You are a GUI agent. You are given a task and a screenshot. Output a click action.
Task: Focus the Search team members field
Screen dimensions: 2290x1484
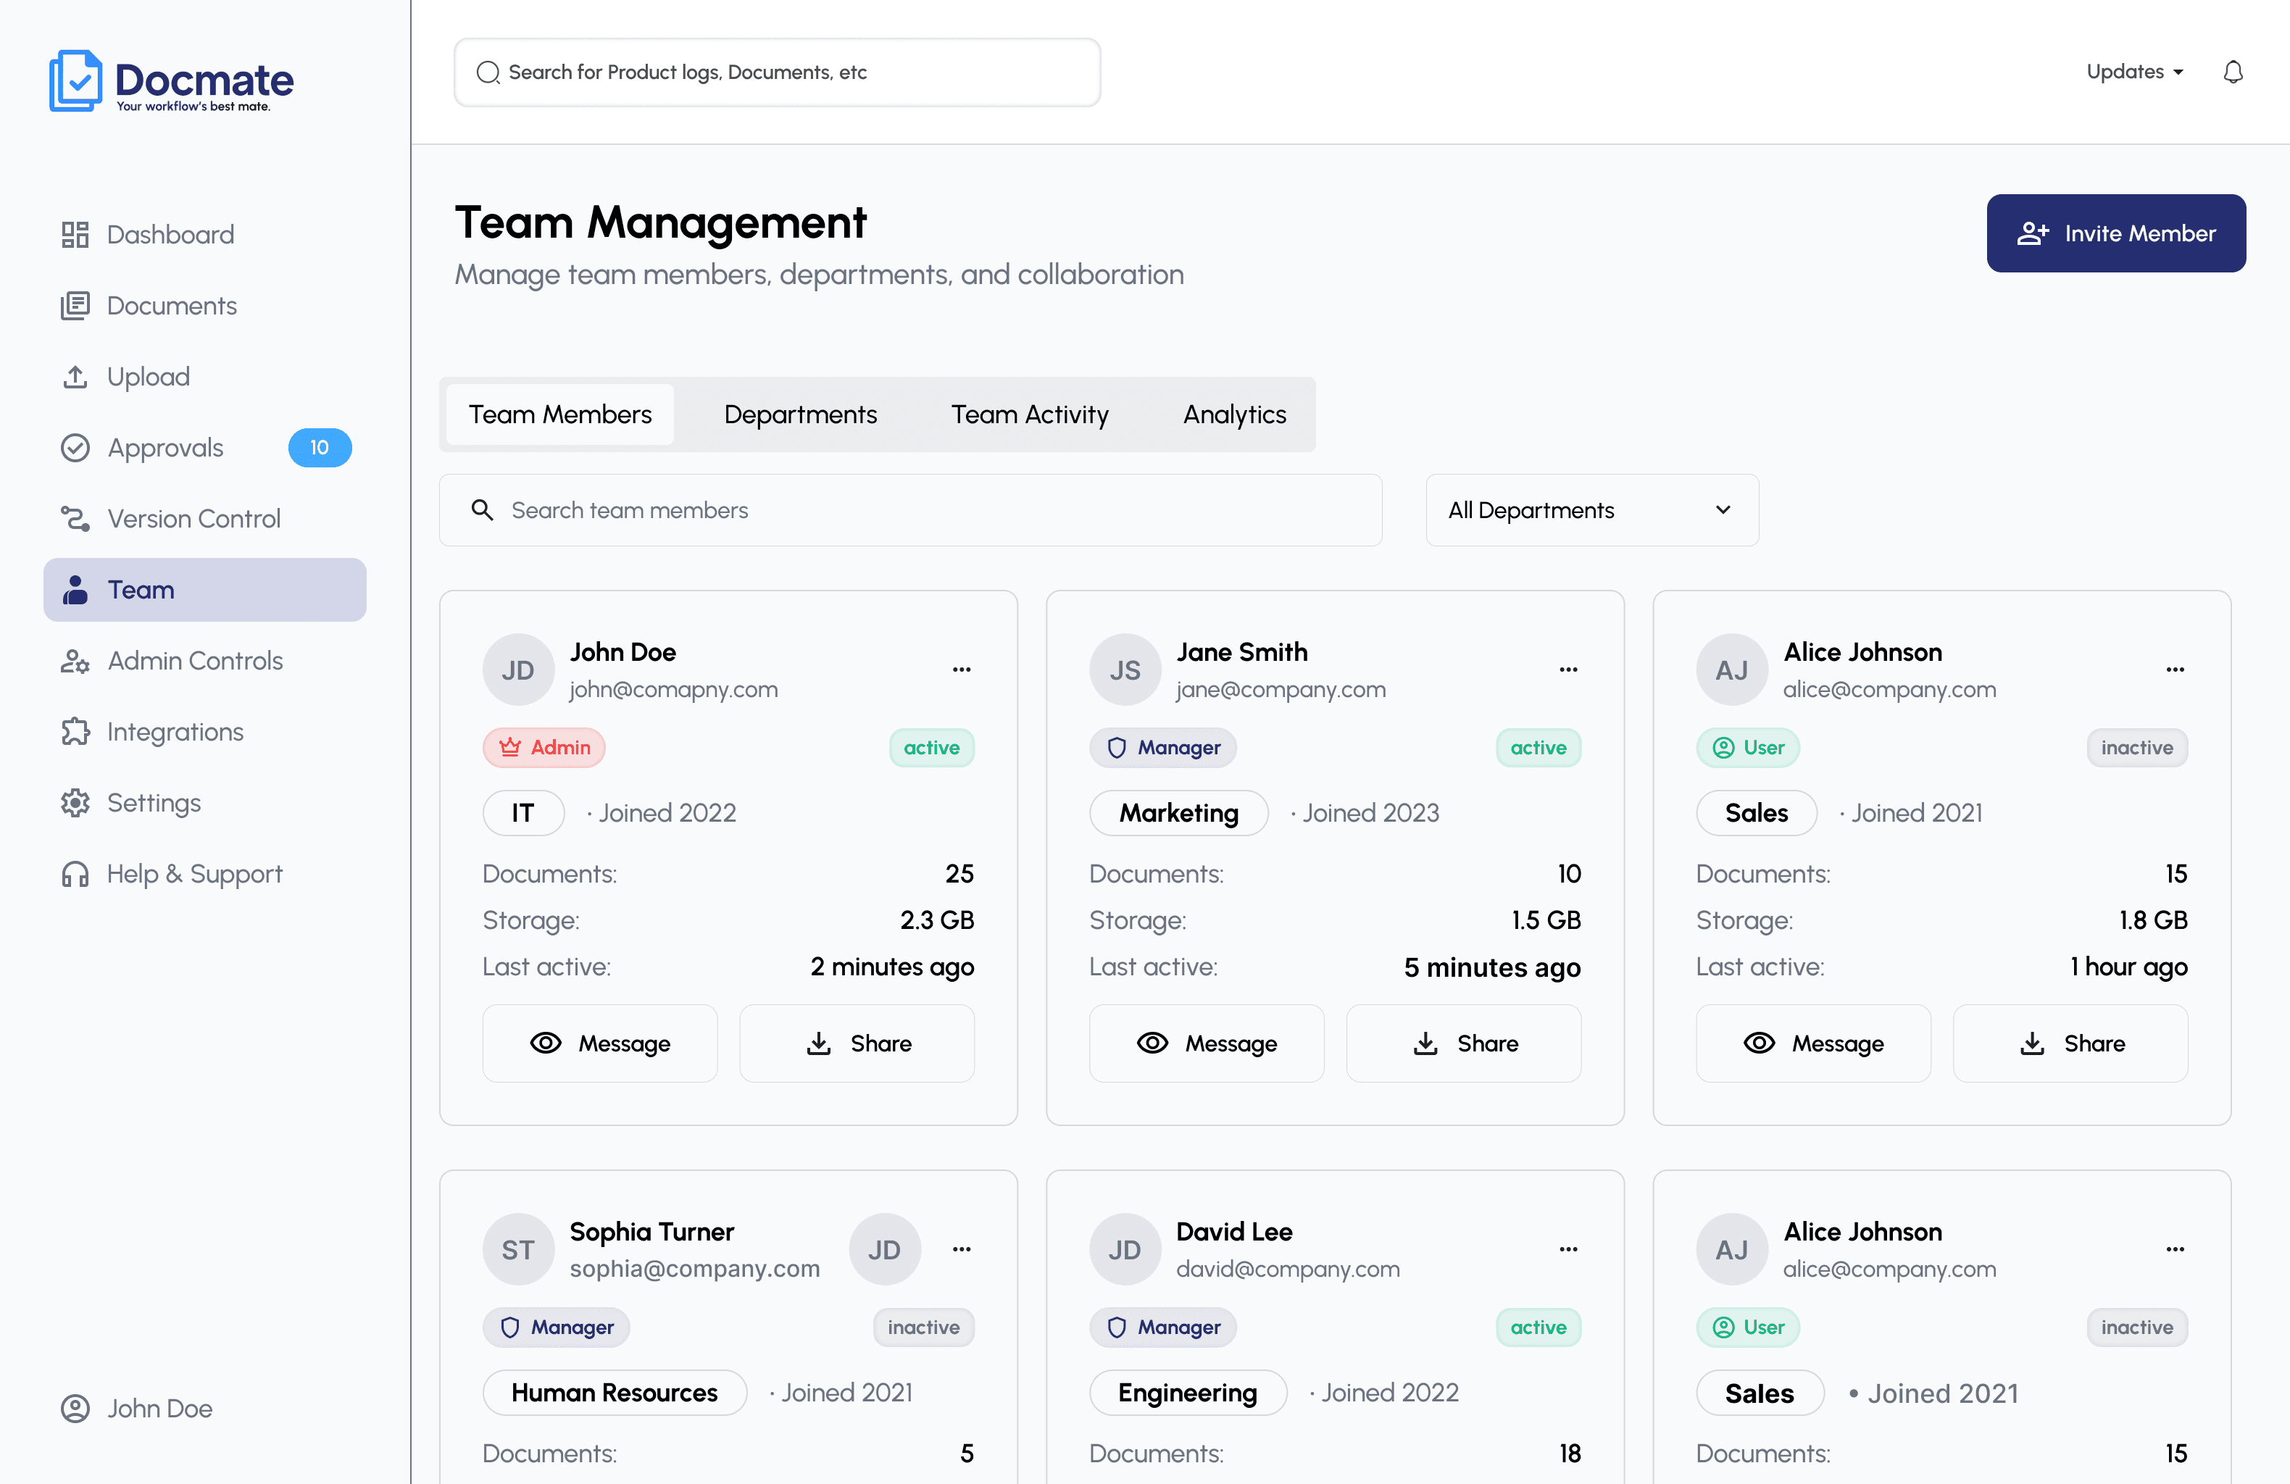910,510
